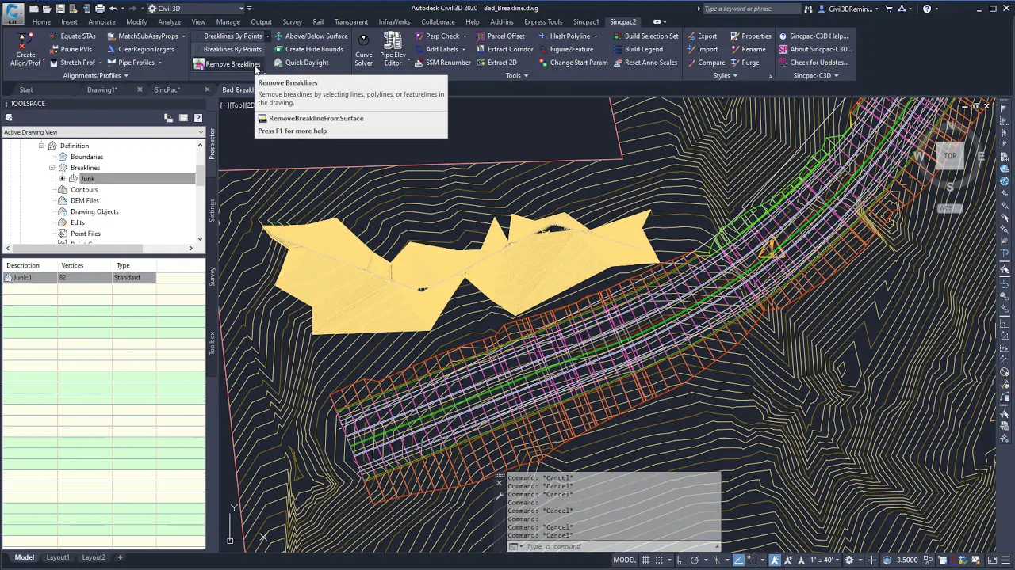Viewport: 1015px width, 570px height.
Task: Click the Save icon in quick access toolbar
Action: [59, 9]
